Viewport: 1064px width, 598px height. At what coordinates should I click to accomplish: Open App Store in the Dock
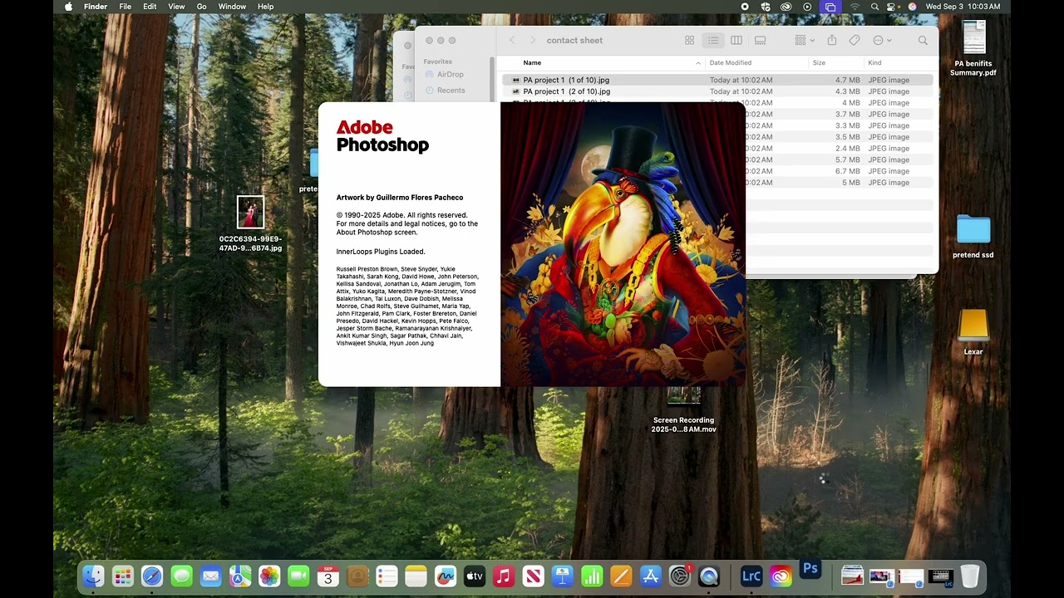(x=651, y=576)
